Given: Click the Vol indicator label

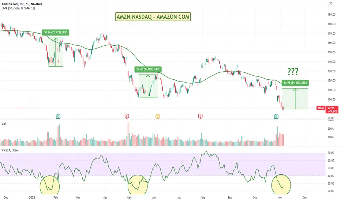Looking at the screenshot, I should [4, 124].
